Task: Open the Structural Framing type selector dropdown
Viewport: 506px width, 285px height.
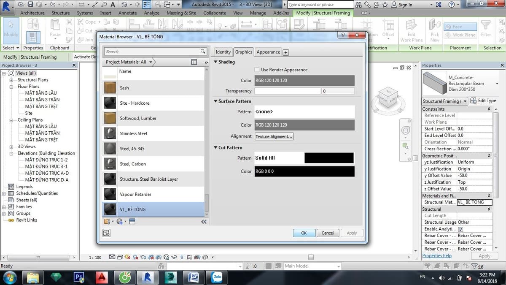Action: 445,101
